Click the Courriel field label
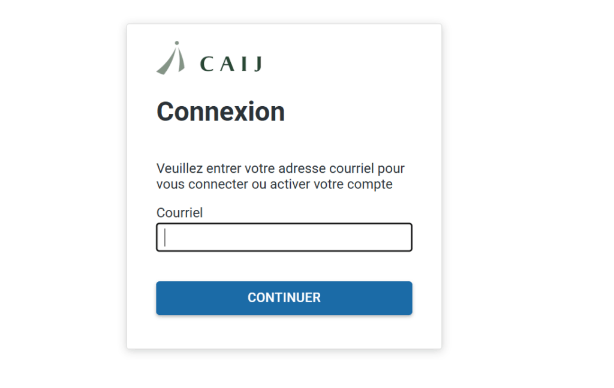This screenshot has height=388, width=614. coord(179,213)
